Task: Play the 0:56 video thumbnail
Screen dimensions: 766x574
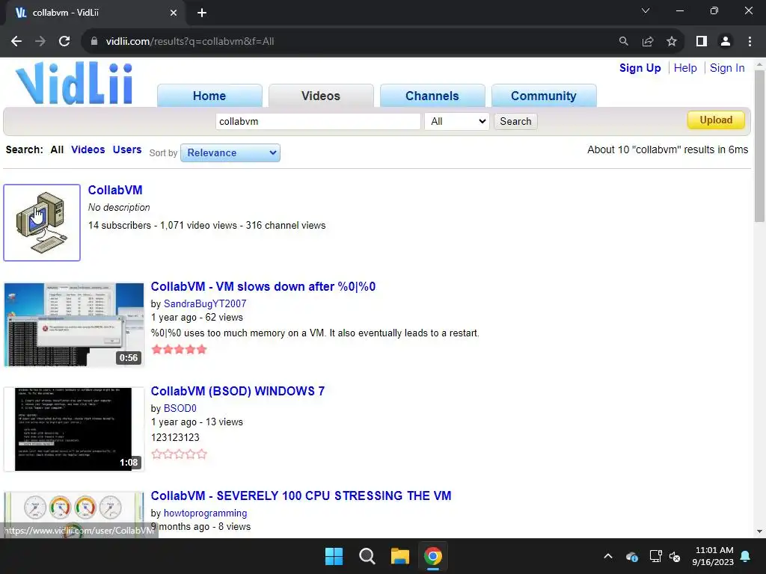Action: tap(74, 324)
